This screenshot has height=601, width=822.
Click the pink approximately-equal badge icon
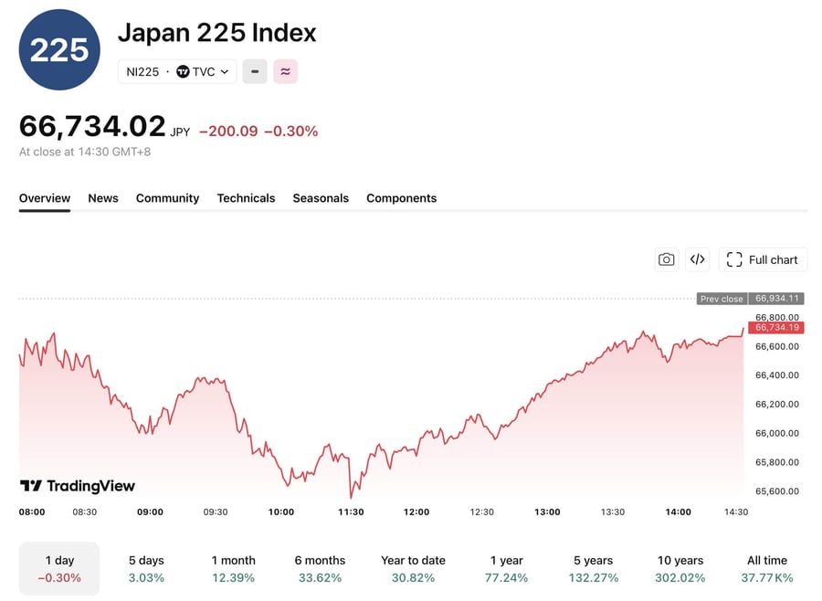pos(285,72)
